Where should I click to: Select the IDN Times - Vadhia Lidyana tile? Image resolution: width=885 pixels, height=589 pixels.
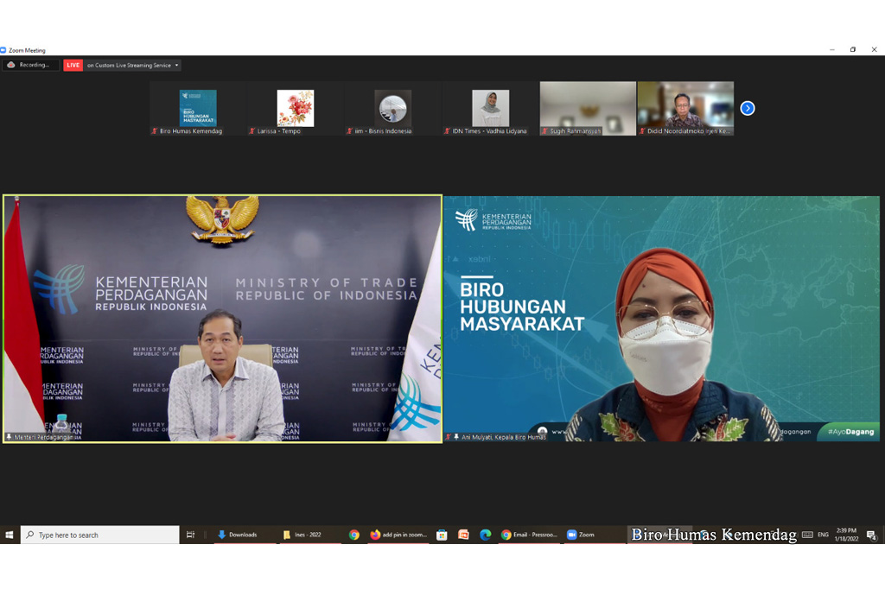click(x=490, y=108)
